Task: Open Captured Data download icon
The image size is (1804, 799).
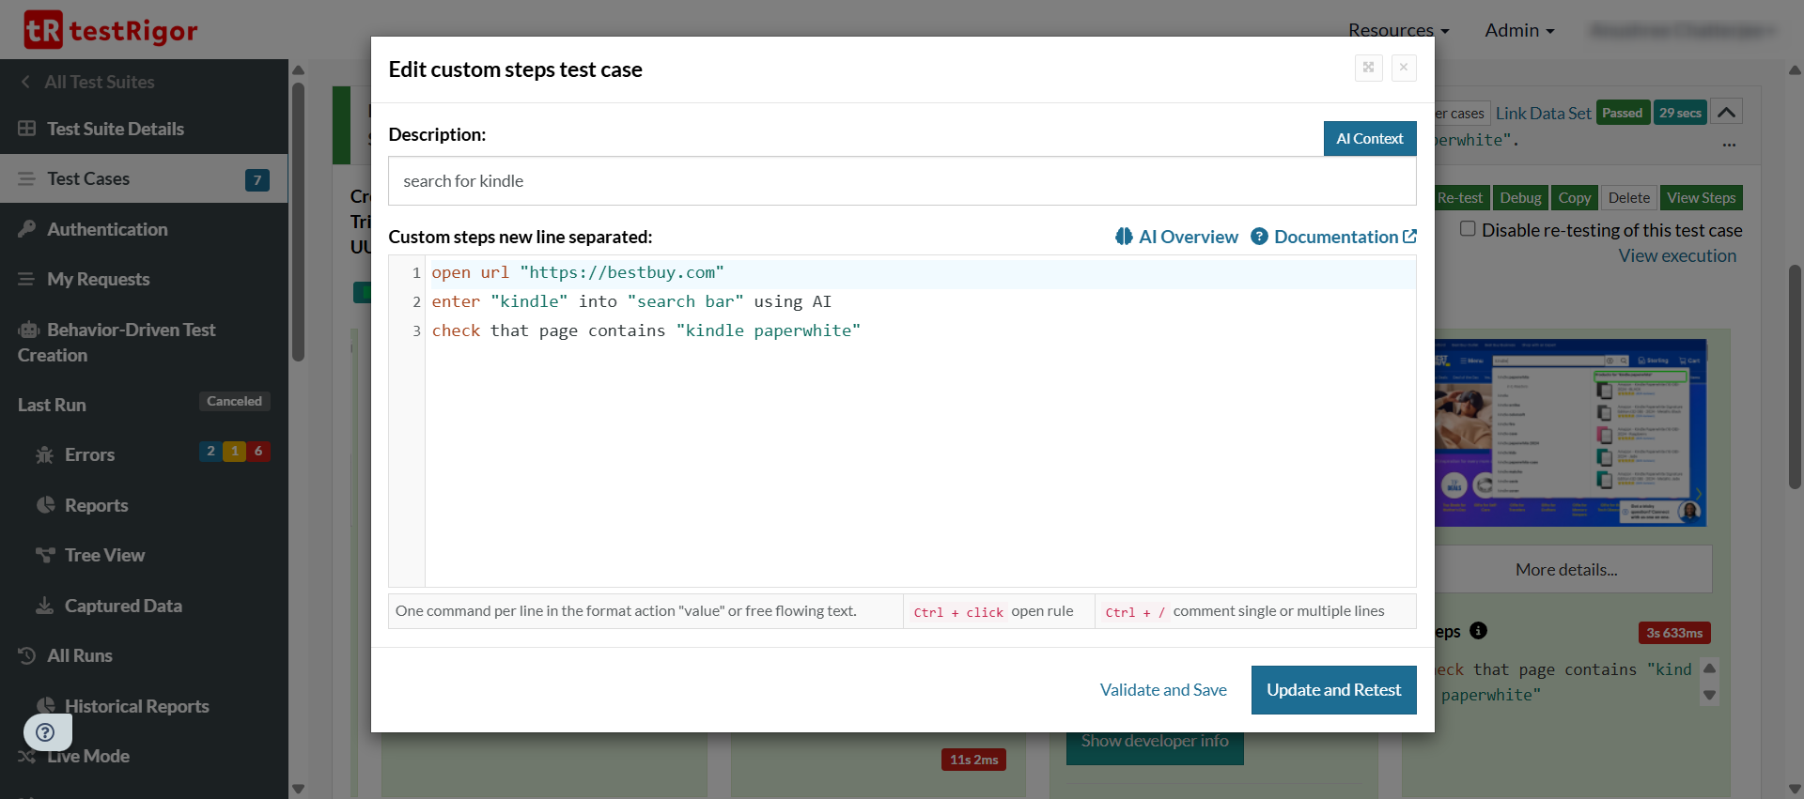Action: click(x=44, y=606)
